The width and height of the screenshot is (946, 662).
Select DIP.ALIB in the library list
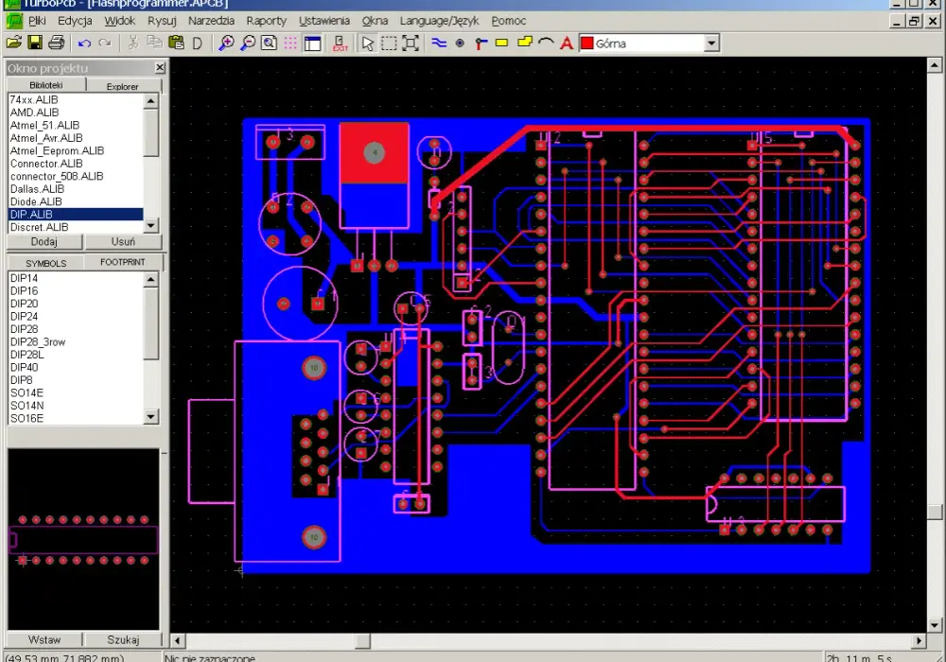76,214
